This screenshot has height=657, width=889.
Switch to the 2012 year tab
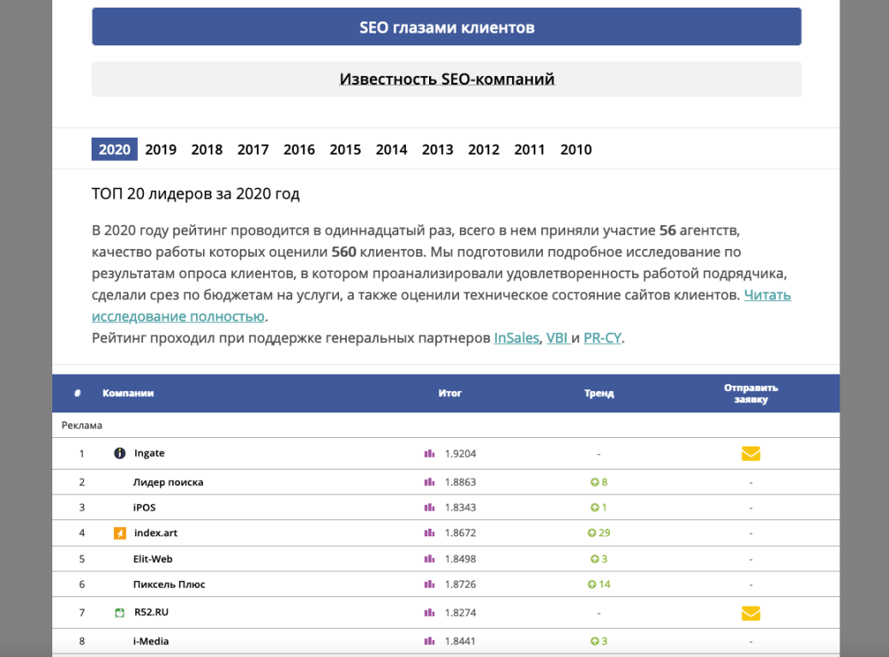[x=484, y=150]
